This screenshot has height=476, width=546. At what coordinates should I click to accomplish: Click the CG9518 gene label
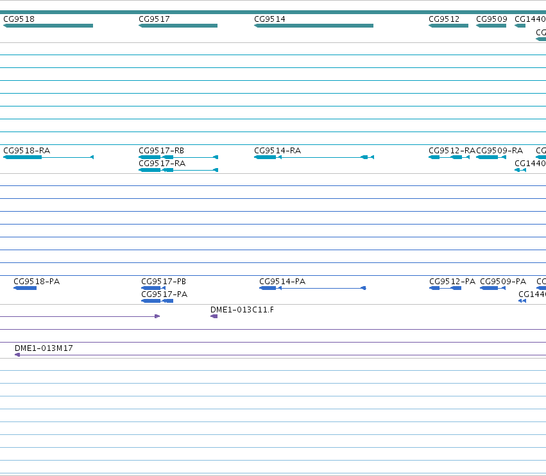coord(19,19)
